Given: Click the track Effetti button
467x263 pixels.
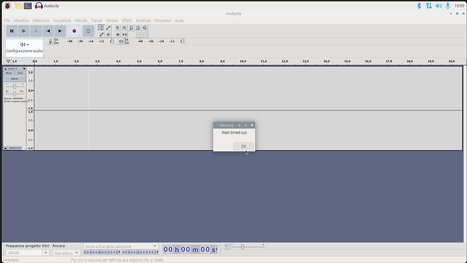Looking at the screenshot, I should 15,79.
